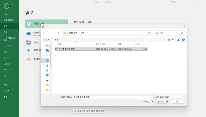
Task: Click the 파일 이름 input field
Action: click(112, 97)
